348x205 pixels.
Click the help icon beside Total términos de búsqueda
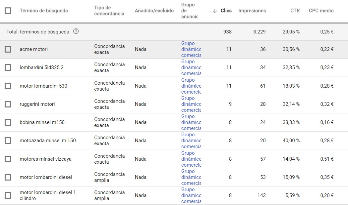(76, 32)
